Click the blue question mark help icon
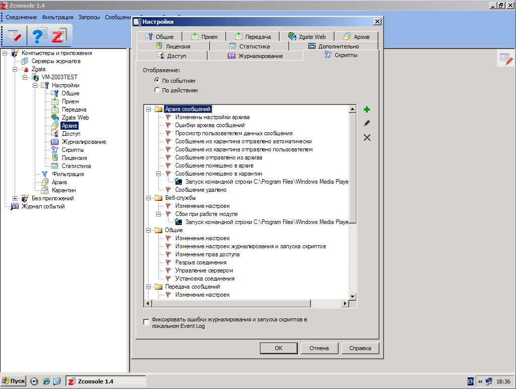The image size is (516, 389). (39, 36)
